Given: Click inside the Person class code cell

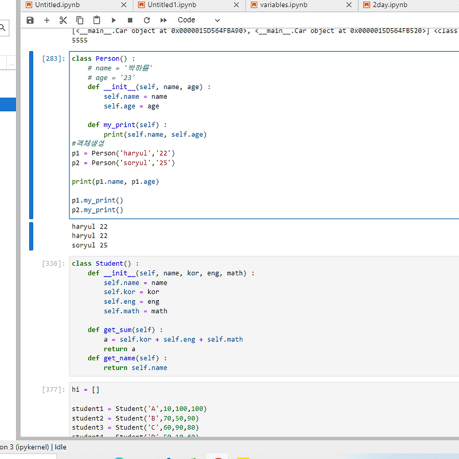Looking at the screenshot, I should click(264, 135).
